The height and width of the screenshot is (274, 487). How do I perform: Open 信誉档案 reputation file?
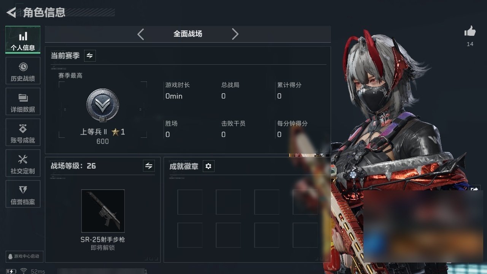[x=23, y=194]
